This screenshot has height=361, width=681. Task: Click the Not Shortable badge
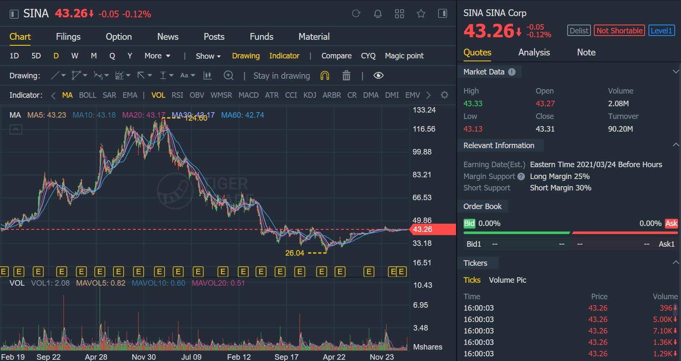click(x=619, y=30)
